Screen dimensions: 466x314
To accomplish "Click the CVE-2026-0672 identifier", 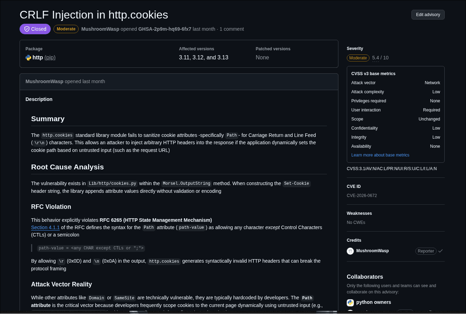I will pyautogui.click(x=362, y=196).
